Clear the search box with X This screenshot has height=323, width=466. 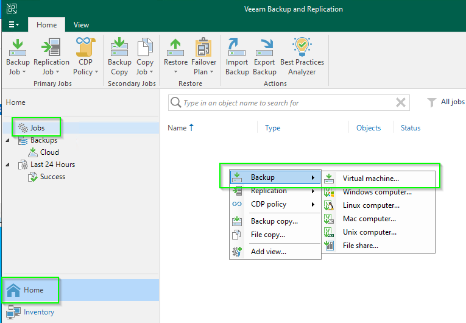click(401, 102)
